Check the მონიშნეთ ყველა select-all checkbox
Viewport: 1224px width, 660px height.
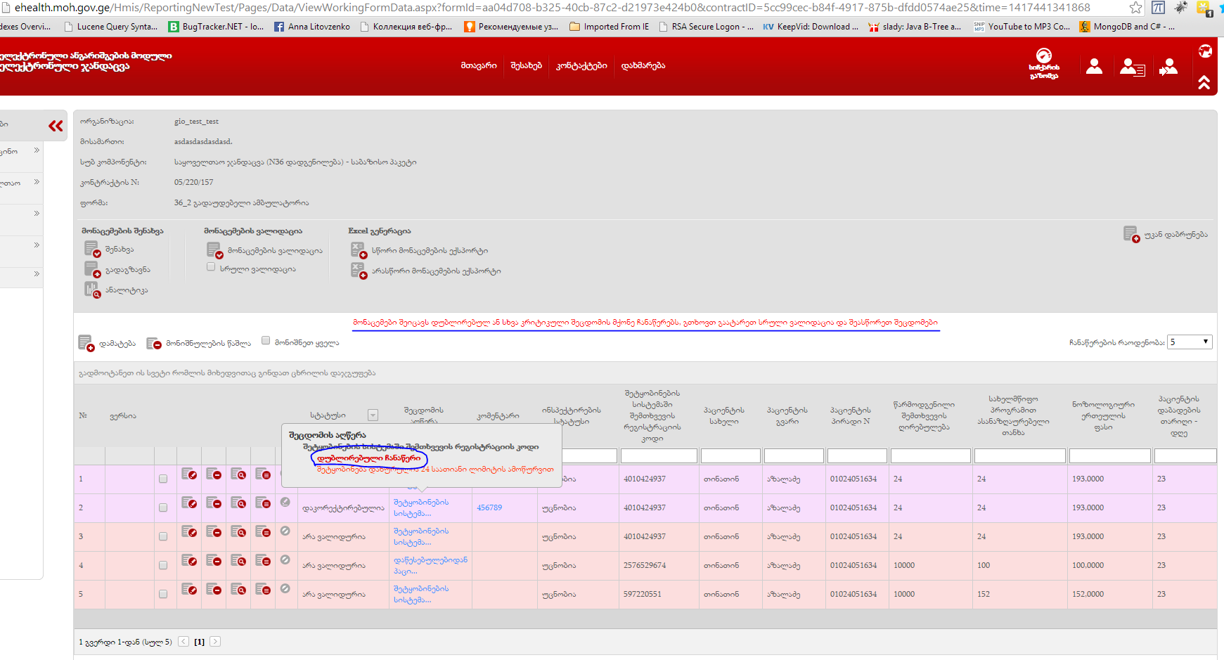[x=266, y=341]
